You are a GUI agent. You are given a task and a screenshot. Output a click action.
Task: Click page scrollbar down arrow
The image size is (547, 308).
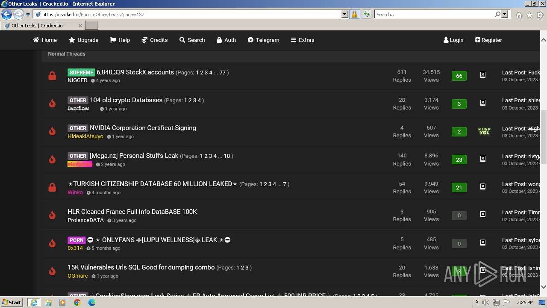(544, 287)
